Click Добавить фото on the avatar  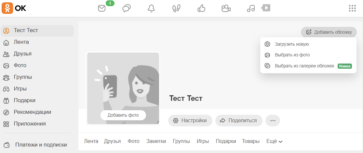123,115
